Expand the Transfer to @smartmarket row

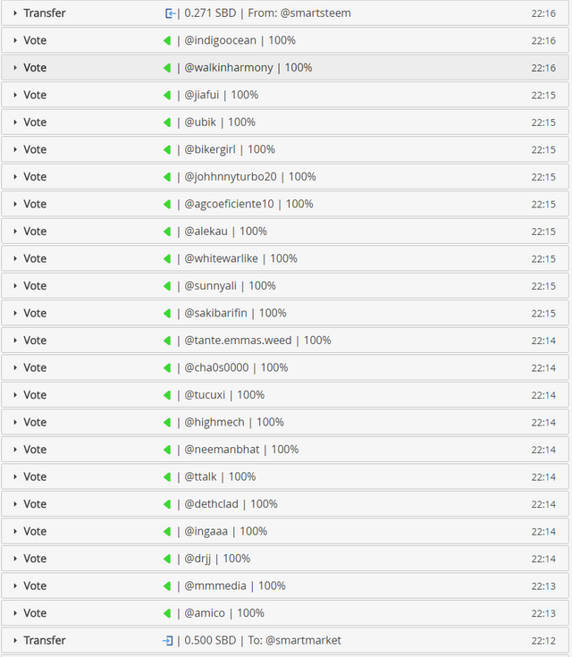coord(15,640)
